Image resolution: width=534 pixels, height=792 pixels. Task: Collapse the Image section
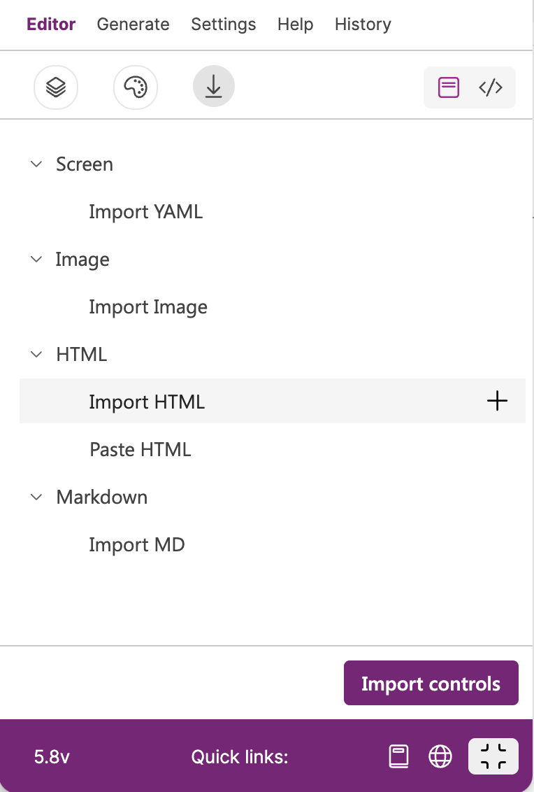click(36, 260)
